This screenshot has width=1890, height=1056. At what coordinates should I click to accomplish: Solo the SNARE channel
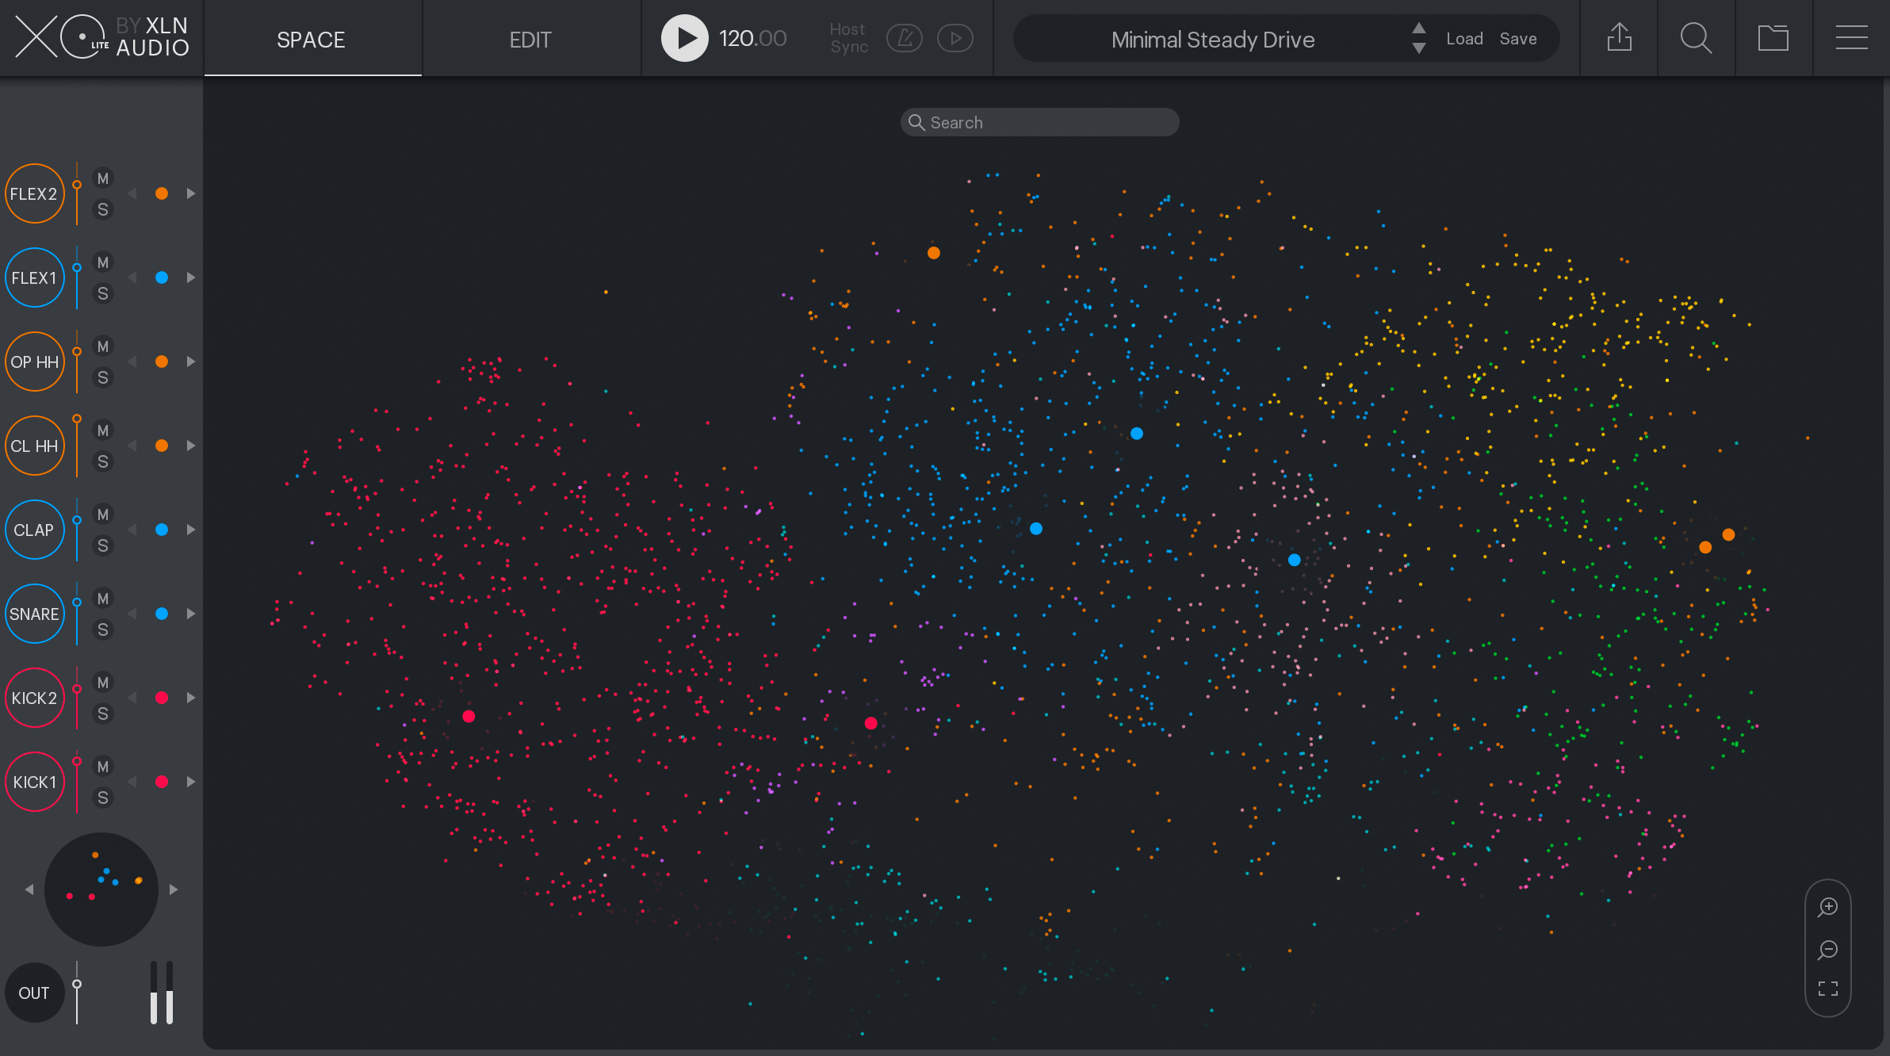(103, 629)
